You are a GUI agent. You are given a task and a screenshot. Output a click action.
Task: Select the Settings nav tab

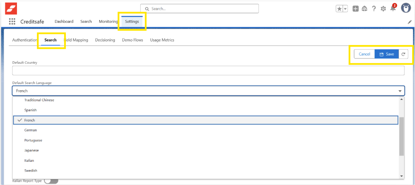[132, 21]
